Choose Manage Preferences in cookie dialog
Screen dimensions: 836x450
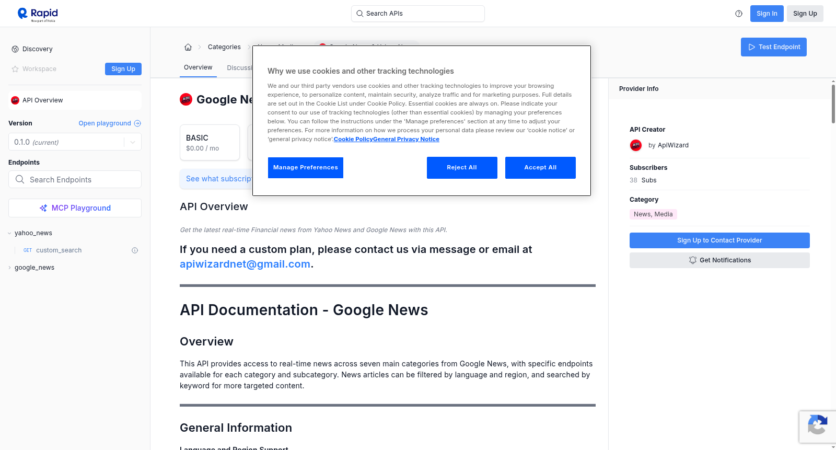pos(306,168)
